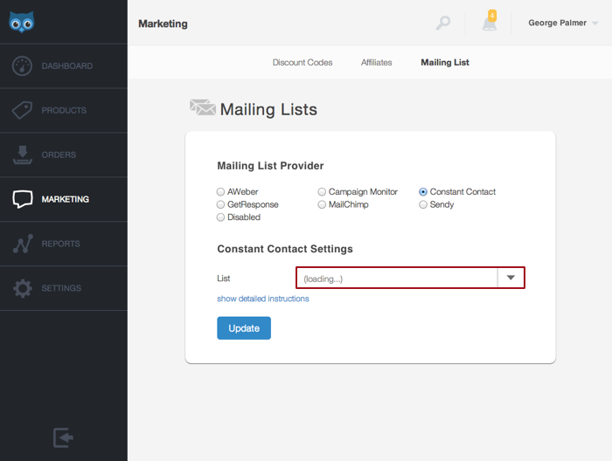Click the Products tag icon
Viewport: 612px width, 461px height.
[x=22, y=110]
